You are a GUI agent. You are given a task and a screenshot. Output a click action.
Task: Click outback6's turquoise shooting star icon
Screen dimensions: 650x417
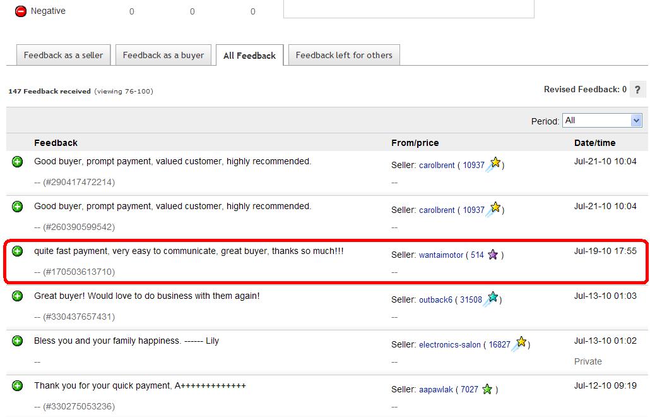(x=492, y=299)
